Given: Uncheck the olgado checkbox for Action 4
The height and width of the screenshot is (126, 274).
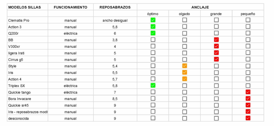Looking at the screenshot, I should pyautogui.click(x=185, y=79).
